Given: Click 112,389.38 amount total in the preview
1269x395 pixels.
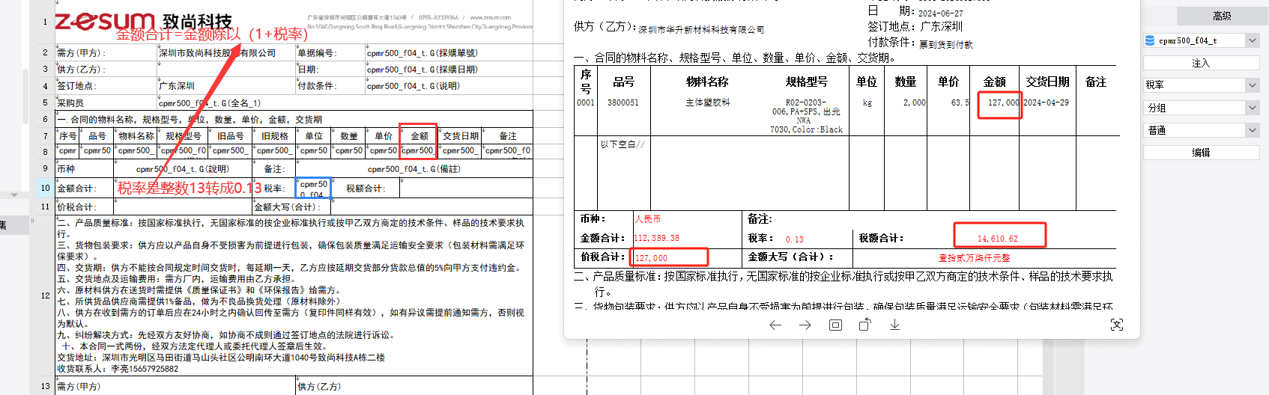Looking at the screenshot, I should coord(657,238).
